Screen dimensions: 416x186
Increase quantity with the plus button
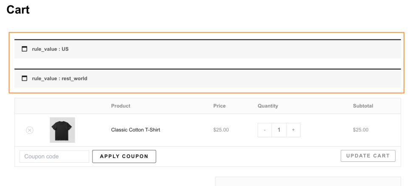tap(293, 130)
